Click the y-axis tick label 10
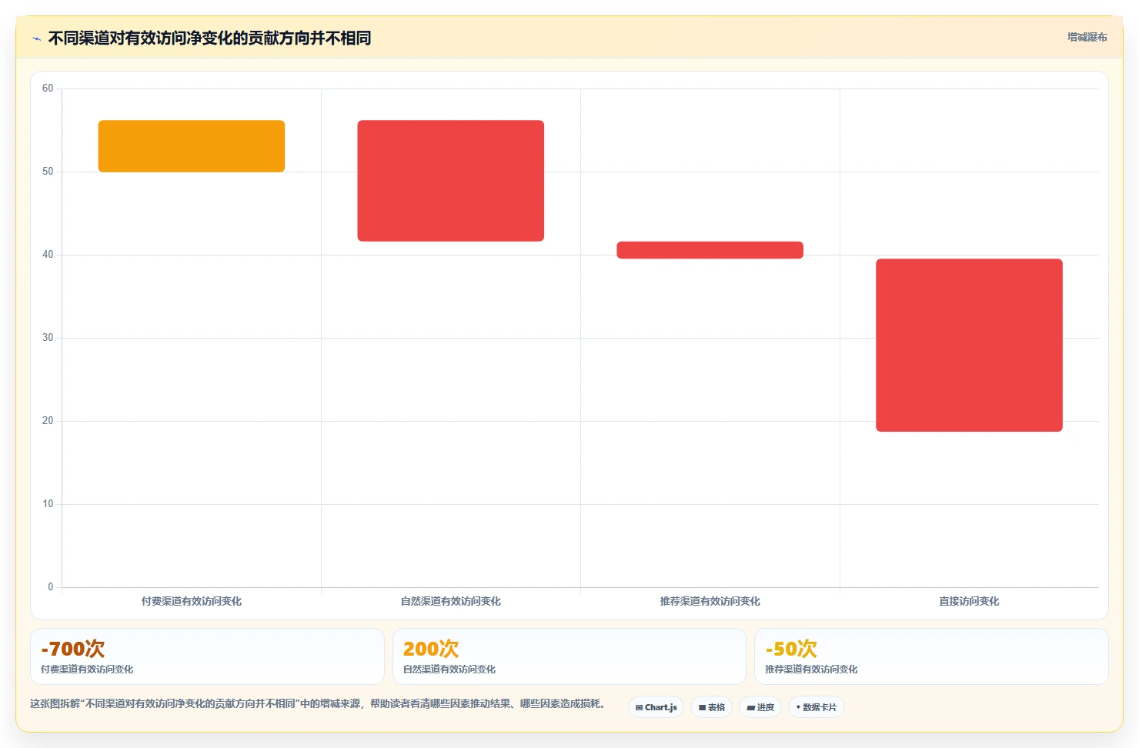This screenshot has width=1139, height=748. click(x=48, y=504)
